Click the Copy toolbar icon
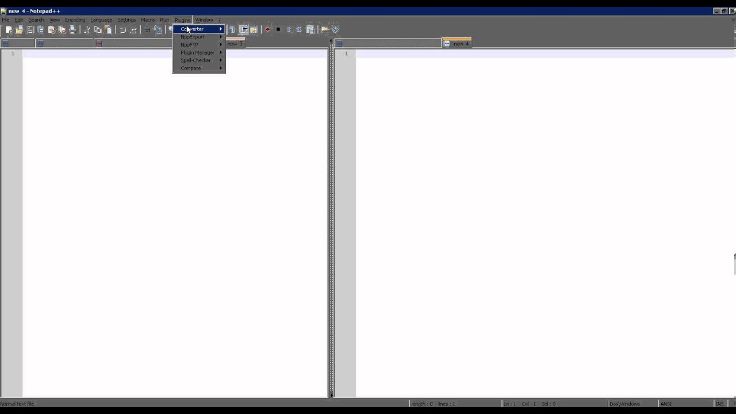This screenshot has width=736, height=414. point(98,29)
